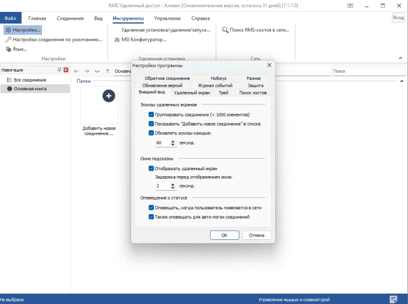Open Настройки соединения по умолчанию
This screenshot has width=408, height=304.
pos(54,40)
